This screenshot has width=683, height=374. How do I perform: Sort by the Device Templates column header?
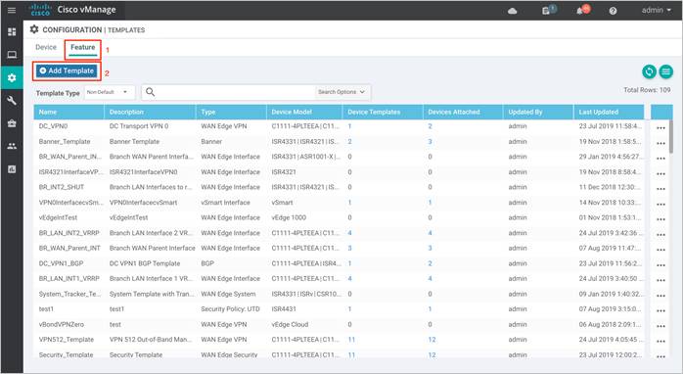pos(383,112)
